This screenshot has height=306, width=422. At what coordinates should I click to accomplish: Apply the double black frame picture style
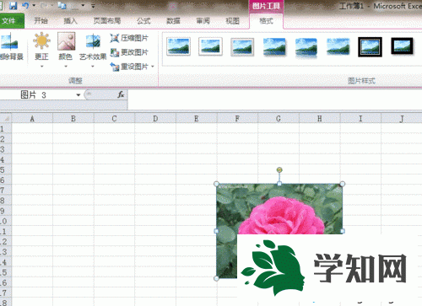click(370, 47)
